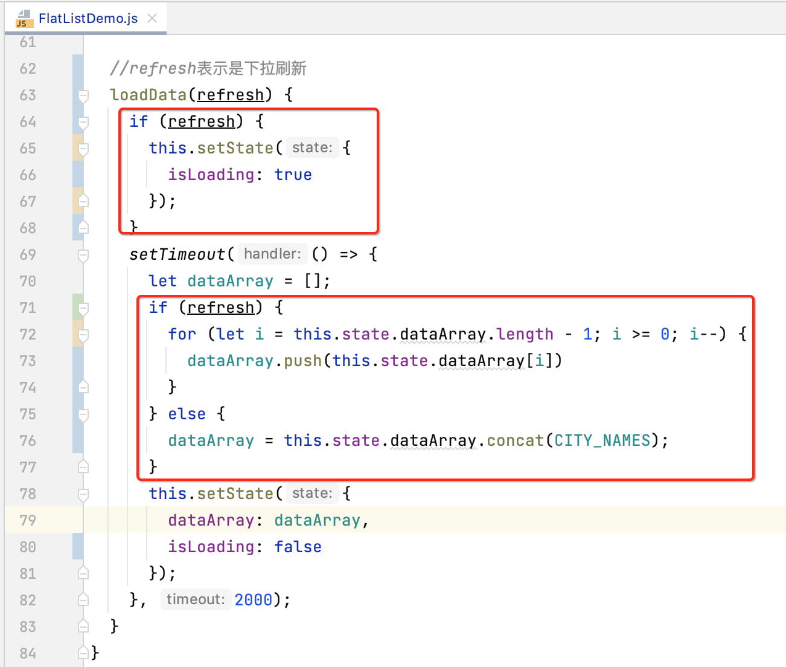Collapse the loadData function at line 63

coord(83,95)
